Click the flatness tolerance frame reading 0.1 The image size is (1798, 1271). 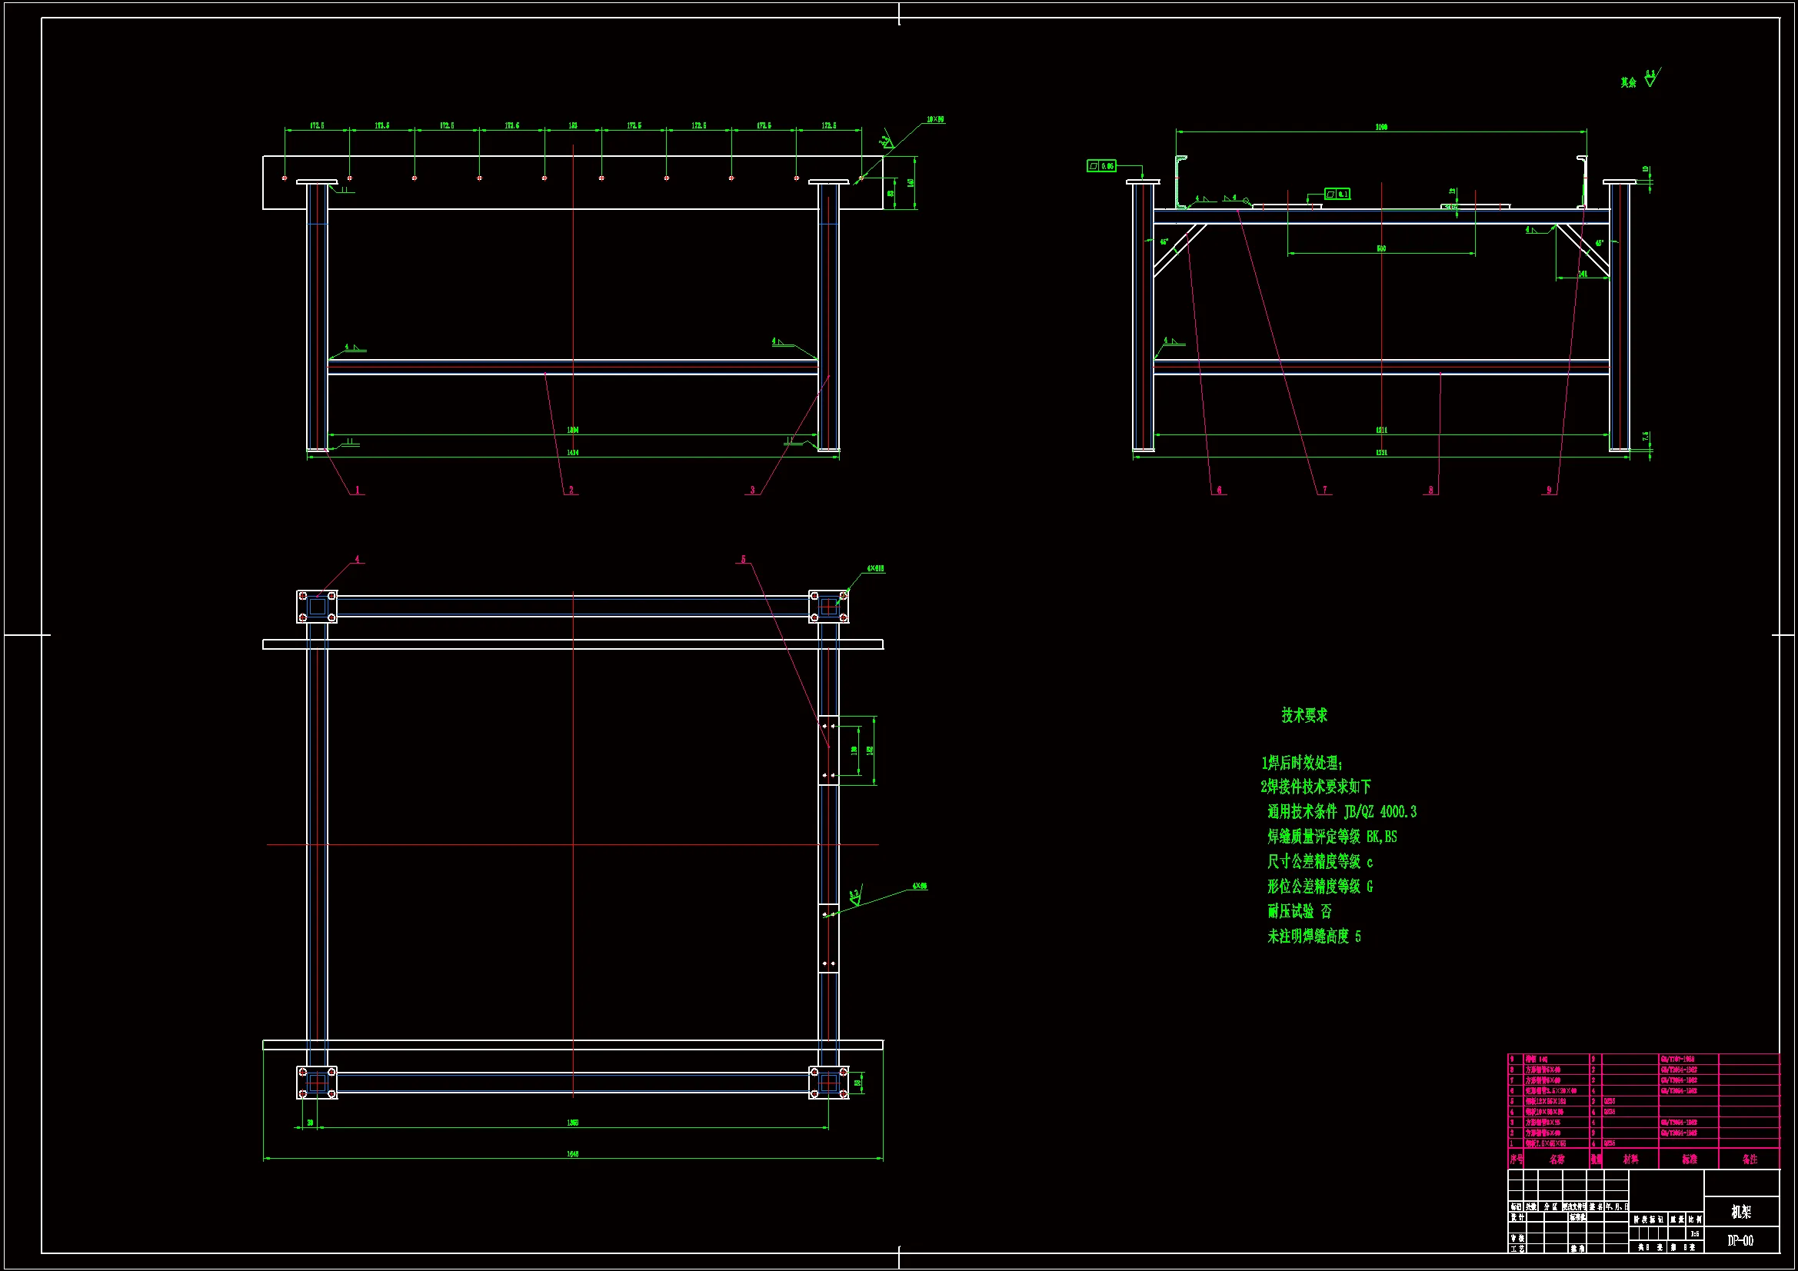[x=1337, y=194]
